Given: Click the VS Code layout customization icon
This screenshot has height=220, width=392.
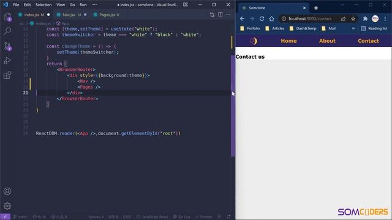Looking at the screenshot, I should coord(185,4).
